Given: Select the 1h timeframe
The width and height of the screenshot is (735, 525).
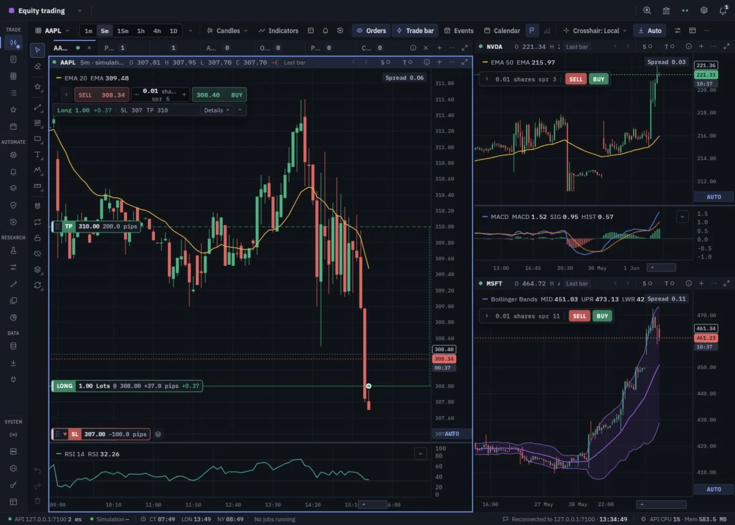Looking at the screenshot, I should (141, 31).
